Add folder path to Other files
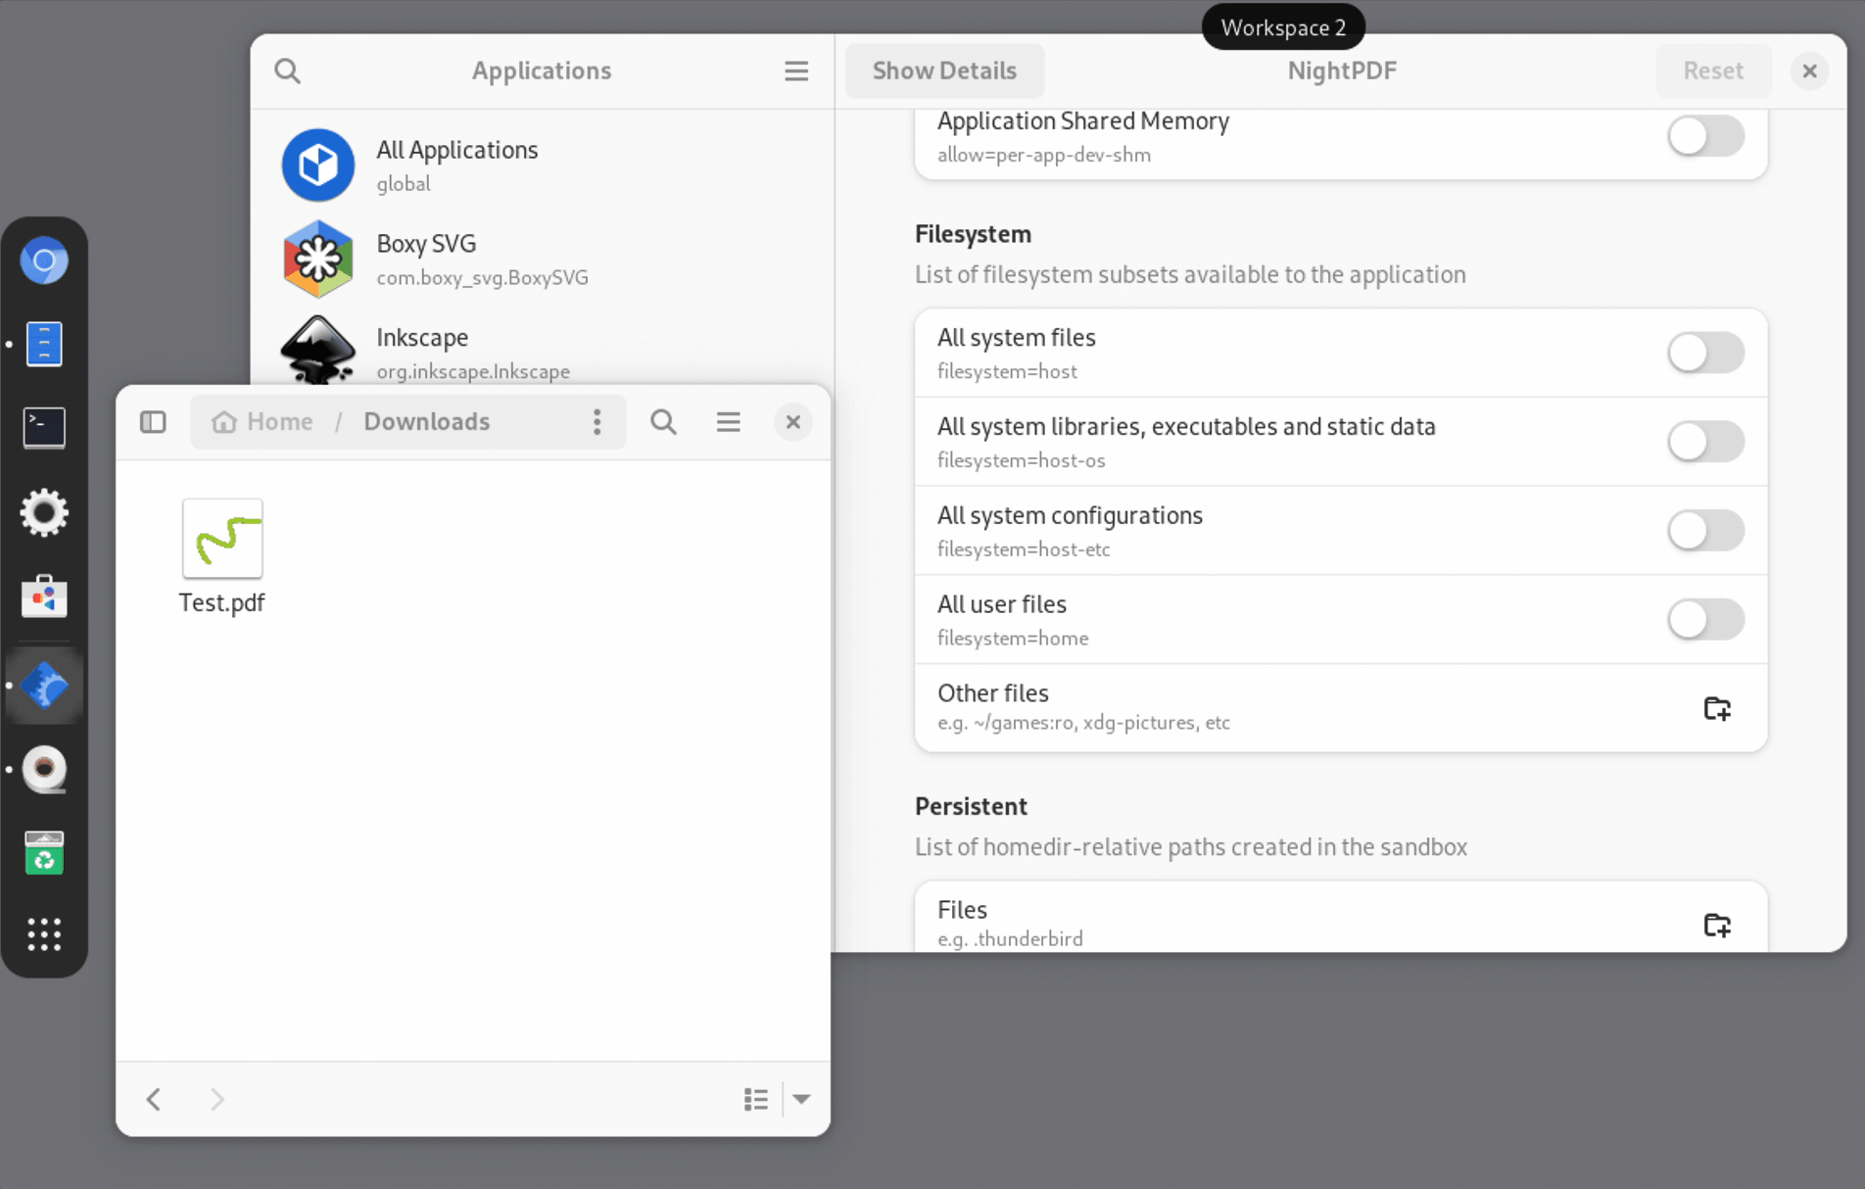The width and height of the screenshot is (1865, 1189). pyautogui.click(x=1717, y=708)
